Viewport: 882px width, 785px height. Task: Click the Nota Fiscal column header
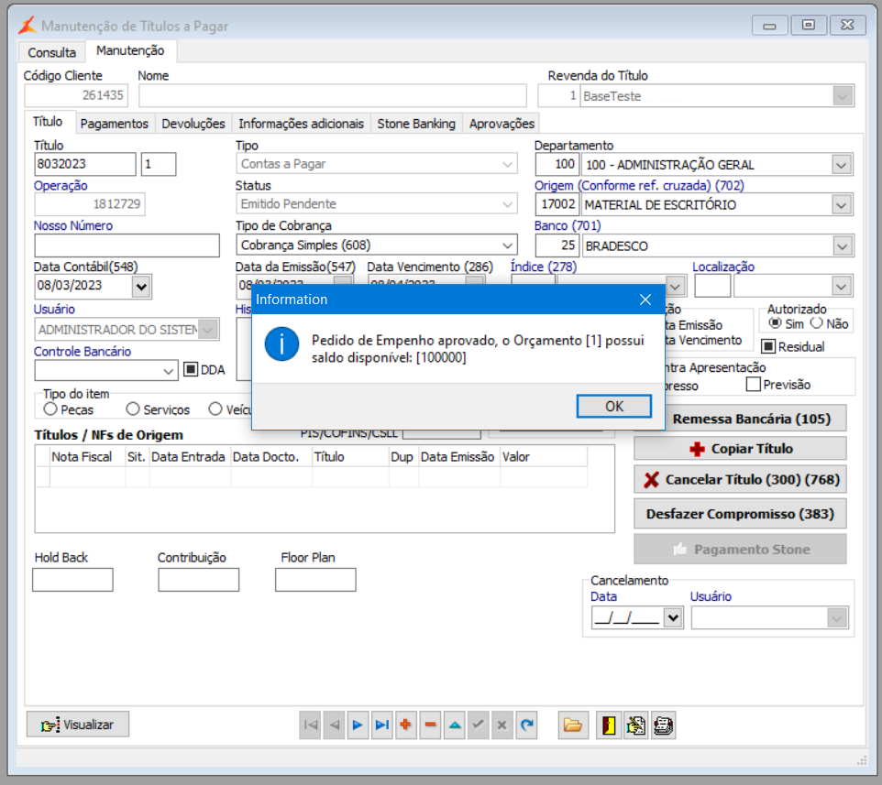coord(87,457)
